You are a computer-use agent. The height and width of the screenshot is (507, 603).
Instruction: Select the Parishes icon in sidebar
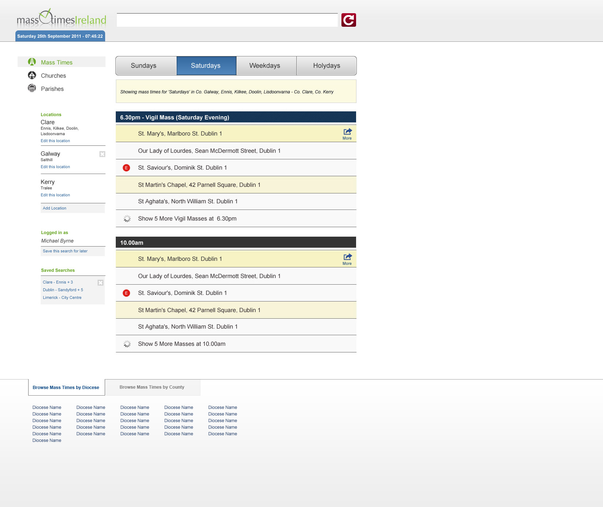[32, 88]
